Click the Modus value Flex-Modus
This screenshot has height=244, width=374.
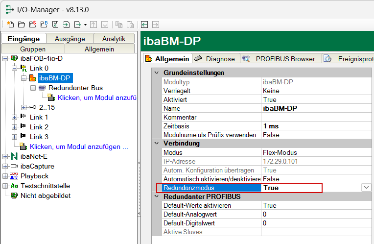316,152
